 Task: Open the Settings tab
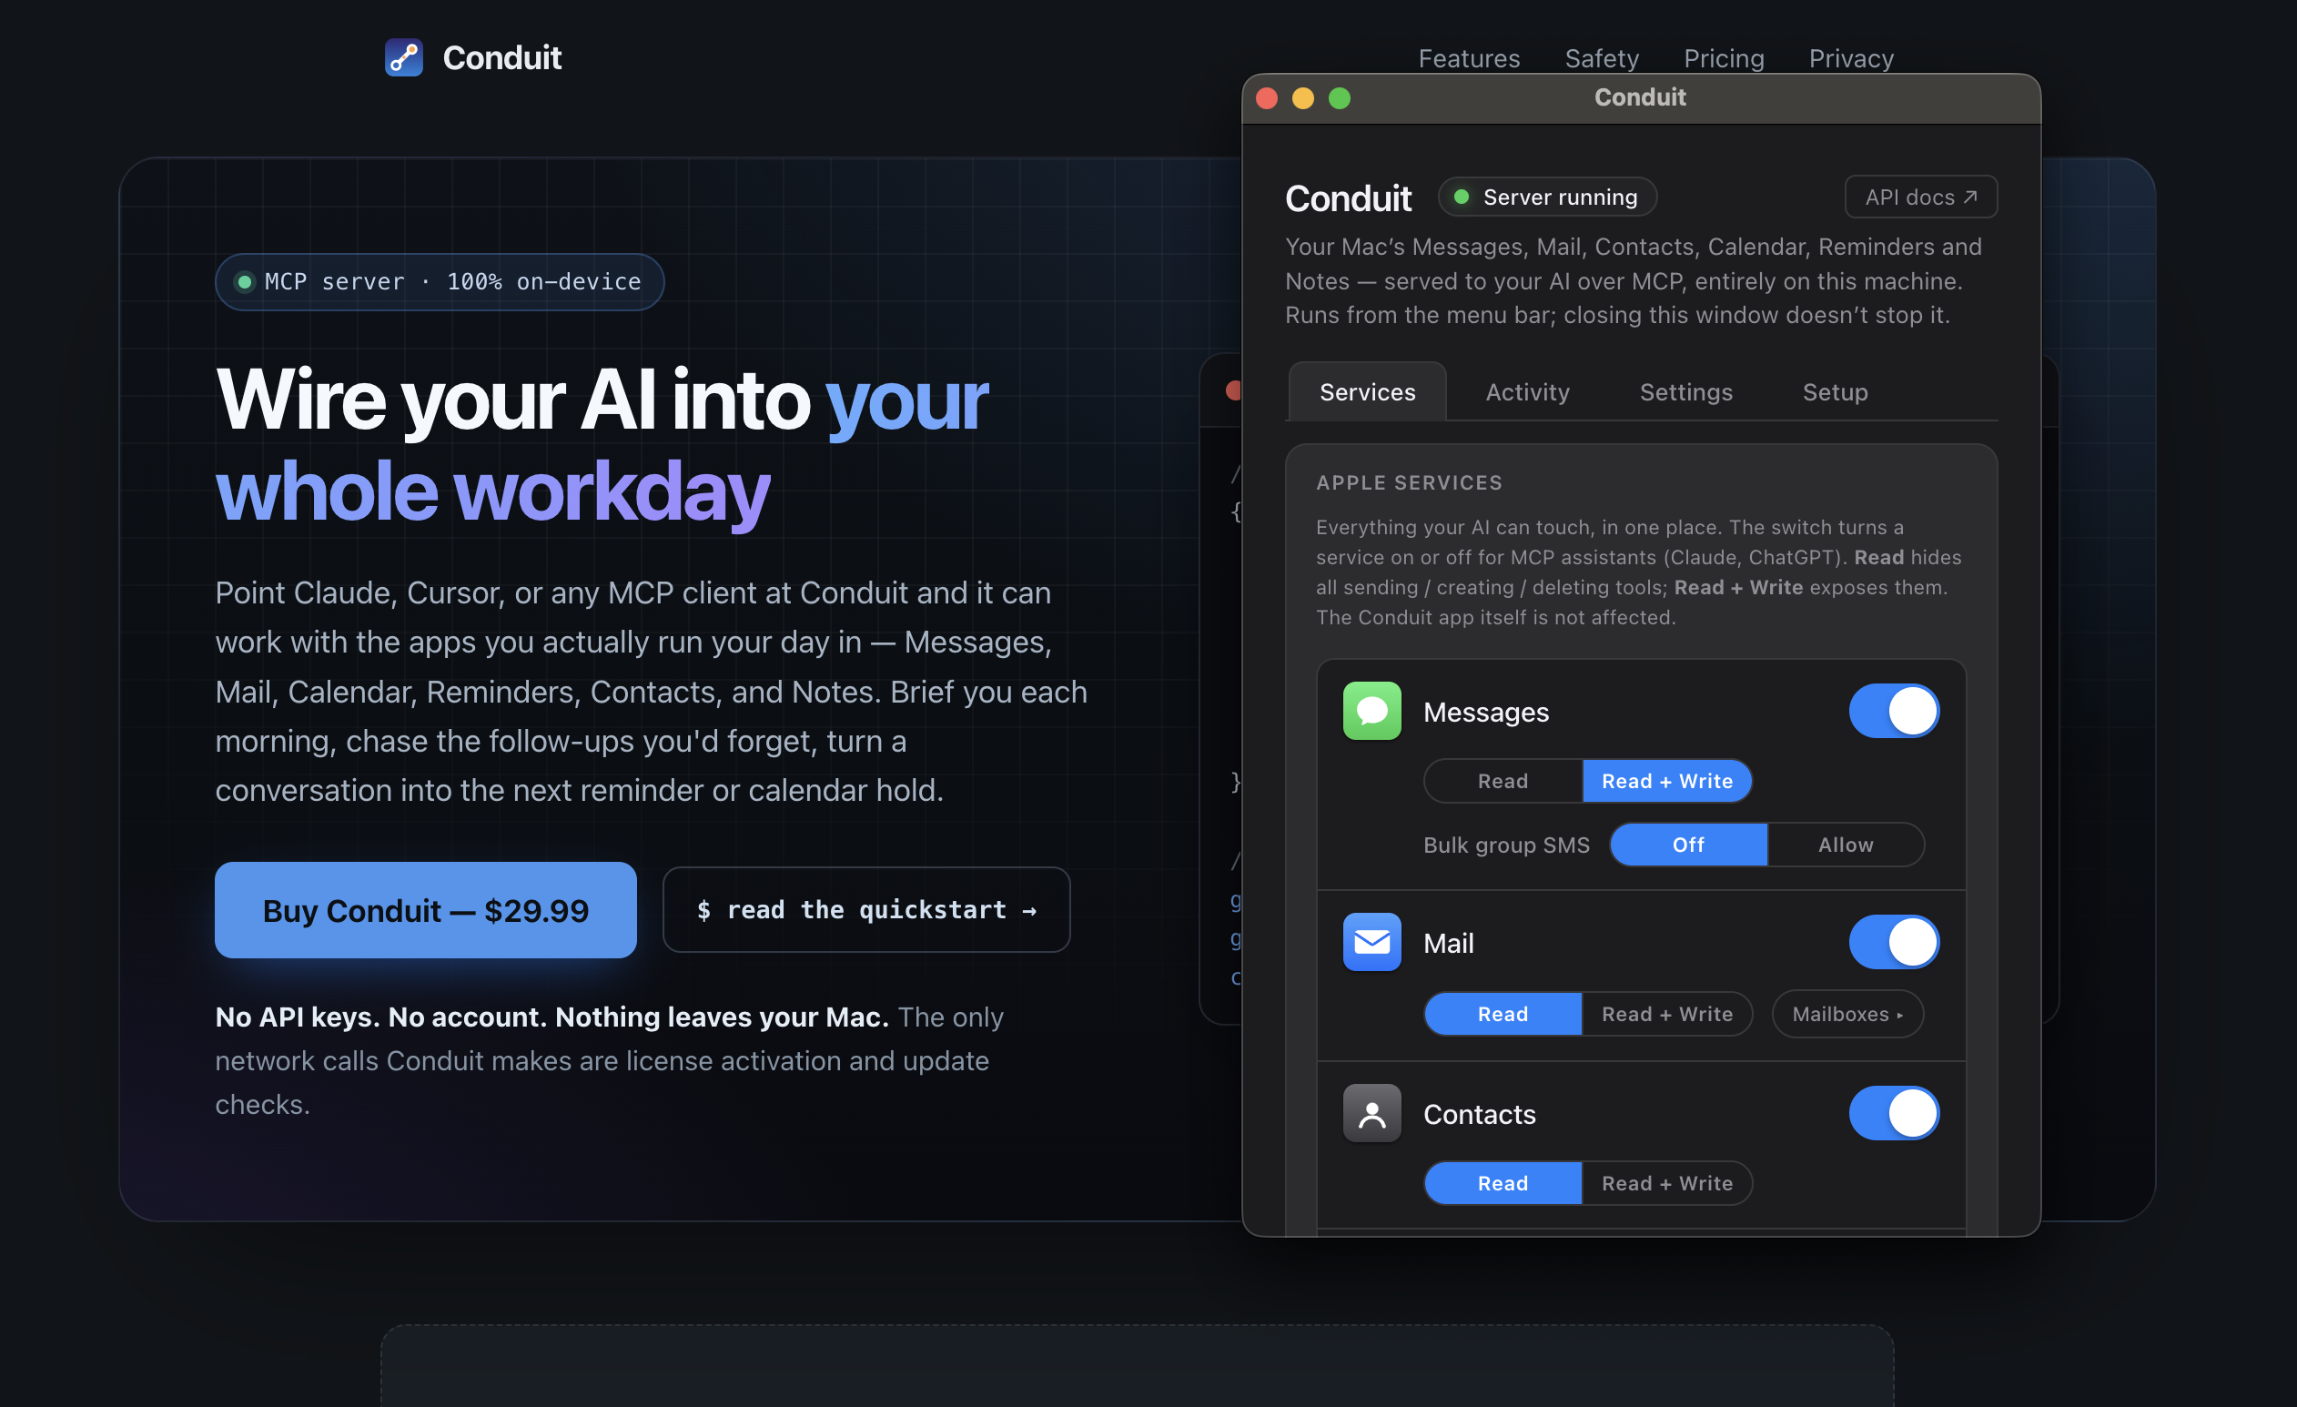(1686, 392)
